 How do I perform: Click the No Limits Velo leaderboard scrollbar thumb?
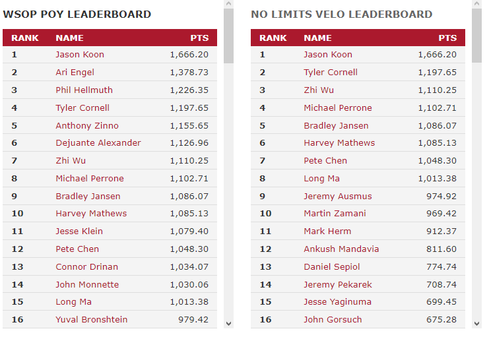(476, 36)
